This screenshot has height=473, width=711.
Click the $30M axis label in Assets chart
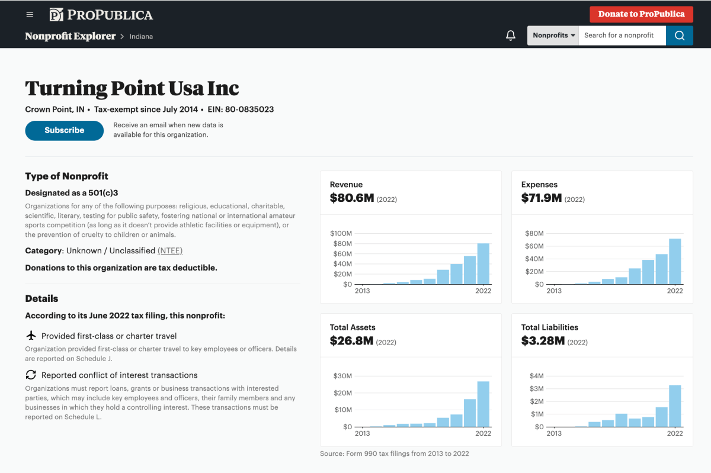pos(342,377)
